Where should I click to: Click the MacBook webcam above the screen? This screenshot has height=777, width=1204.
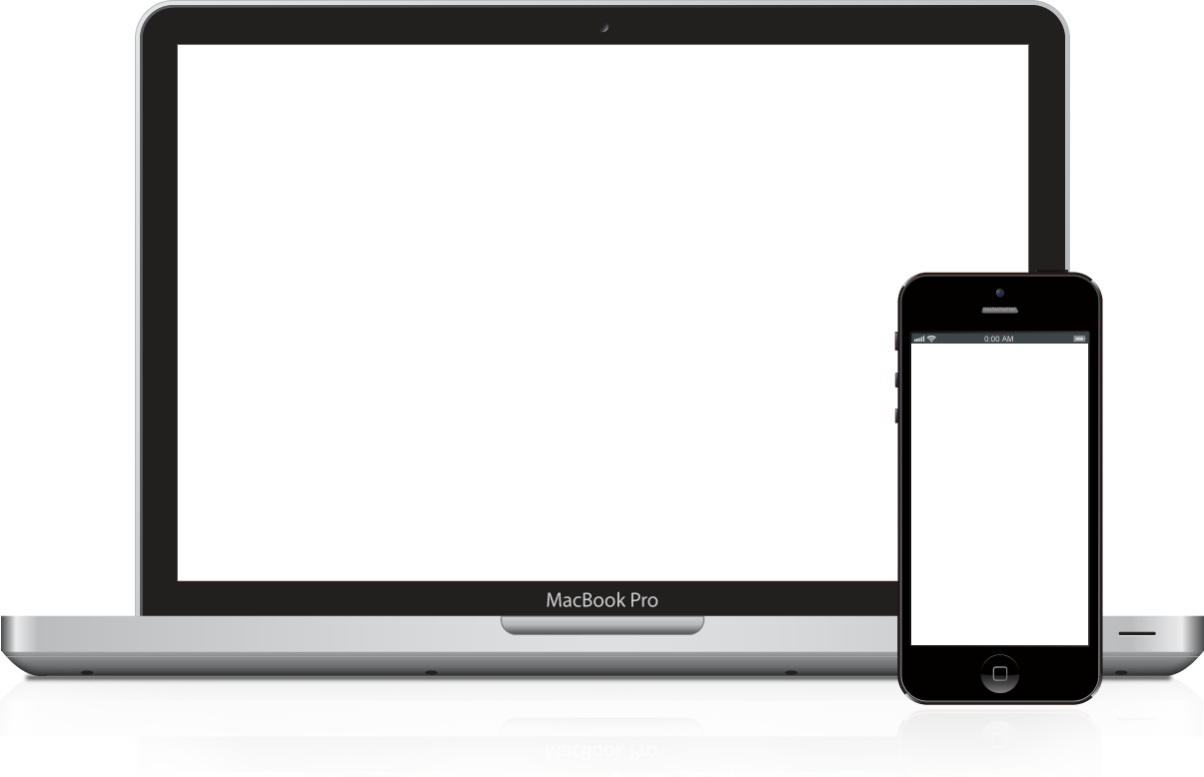pyautogui.click(x=603, y=27)
